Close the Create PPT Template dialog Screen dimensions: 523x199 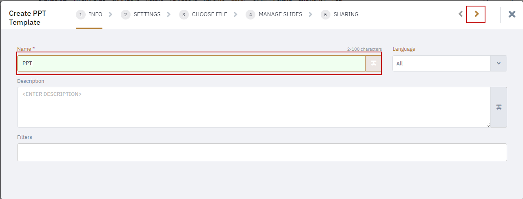[512, 14]
